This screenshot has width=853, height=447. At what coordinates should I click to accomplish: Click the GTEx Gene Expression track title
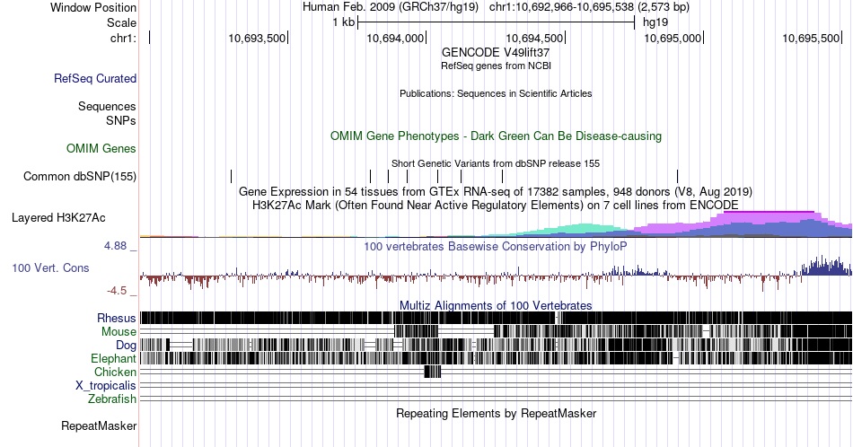(496, 191)
